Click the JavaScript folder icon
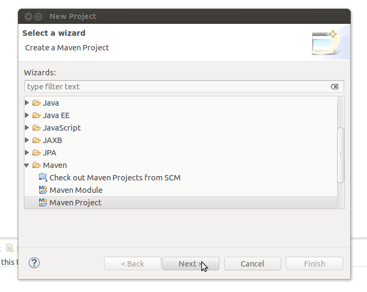The width and height of the screenshot is (367, 292). 36,128
